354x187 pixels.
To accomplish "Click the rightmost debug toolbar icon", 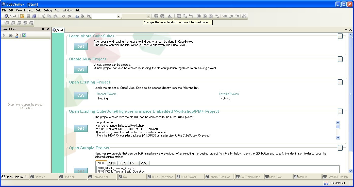I will [244, 16].
